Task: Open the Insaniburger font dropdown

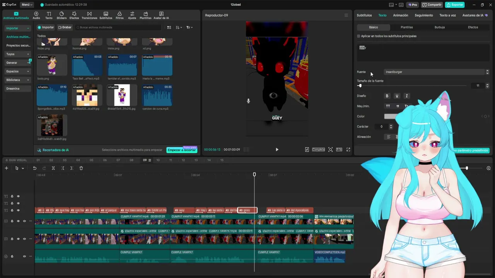Action: point(437,72)
